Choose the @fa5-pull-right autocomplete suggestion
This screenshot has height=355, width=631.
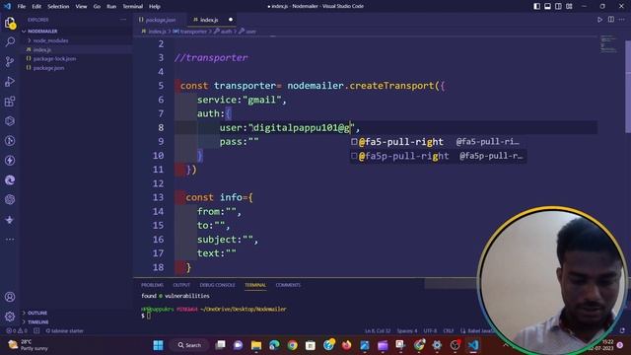(438, 142)
